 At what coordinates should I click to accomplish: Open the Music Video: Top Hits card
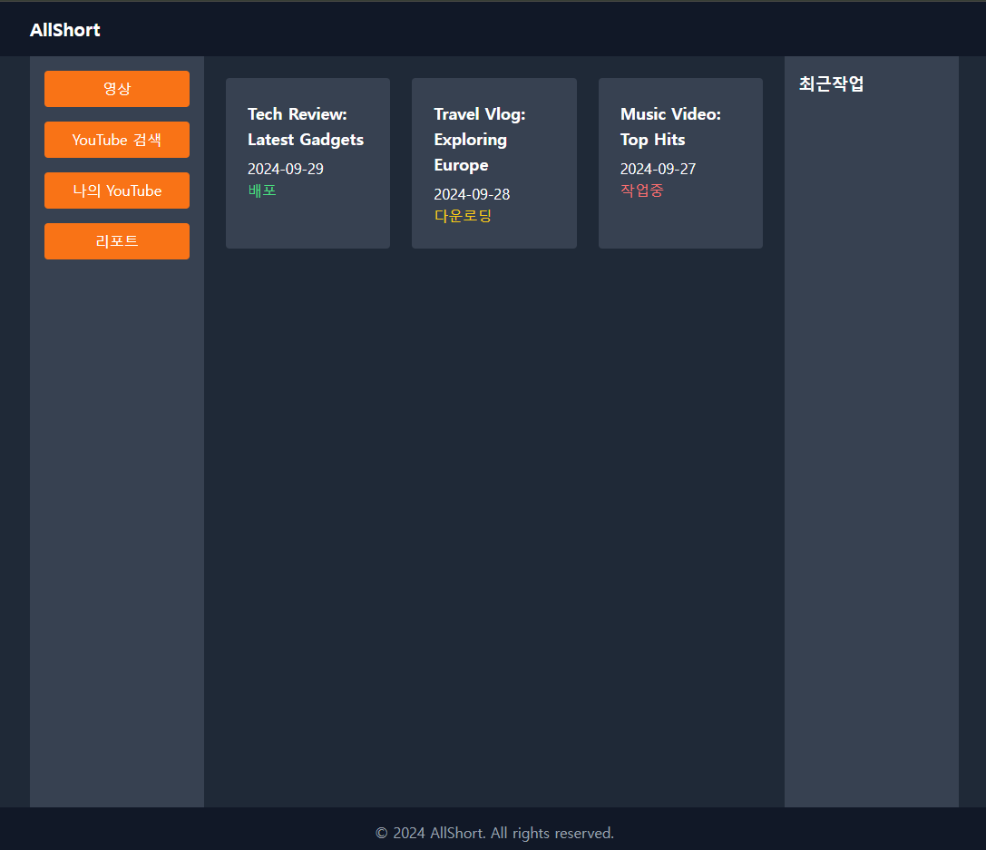pyautogui.click(x=680, y=162)
